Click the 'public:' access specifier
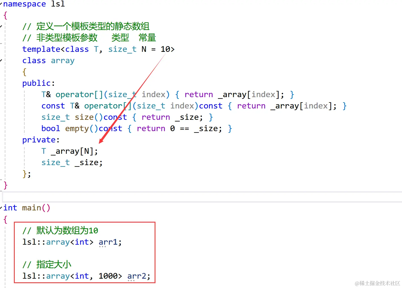The height and width of the screenshot is (288, 402). 39,83
